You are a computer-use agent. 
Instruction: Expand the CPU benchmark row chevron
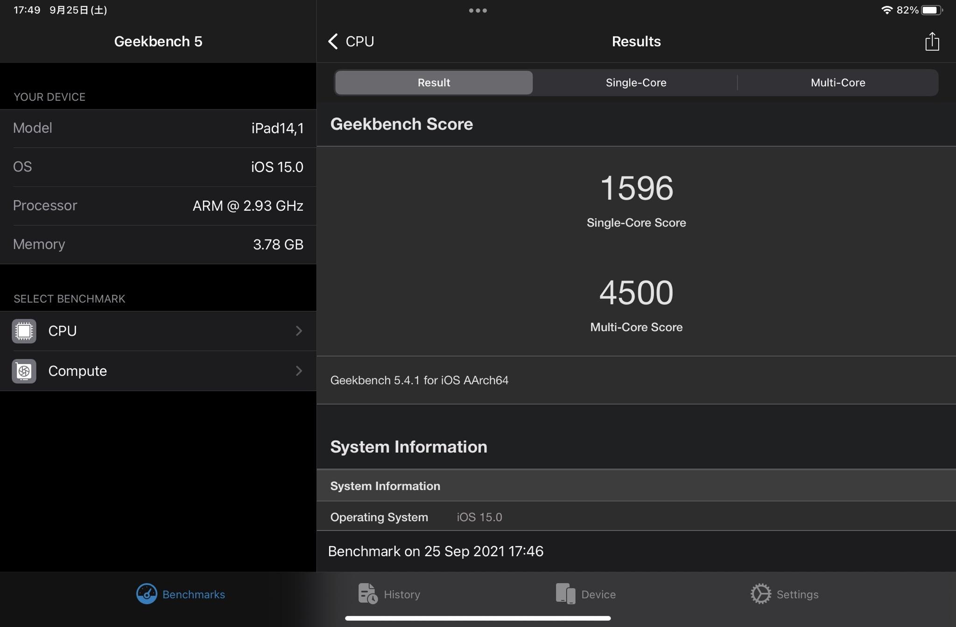point(299,331)
